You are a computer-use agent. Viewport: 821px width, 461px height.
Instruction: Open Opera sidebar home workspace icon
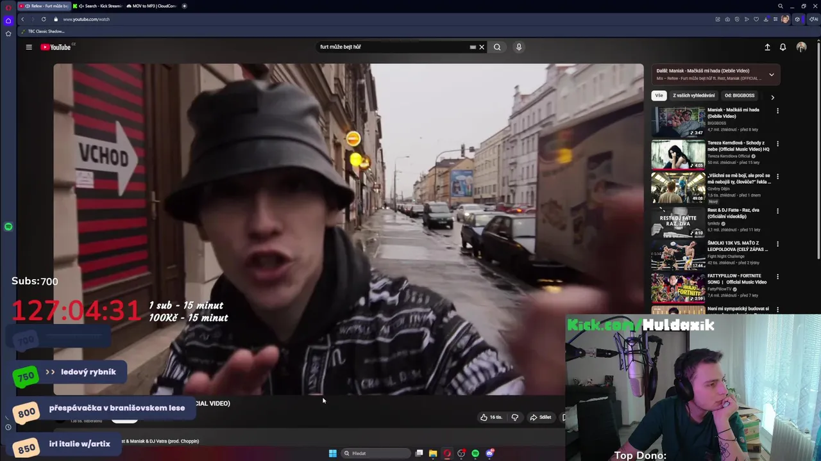[x=8, y=20]
